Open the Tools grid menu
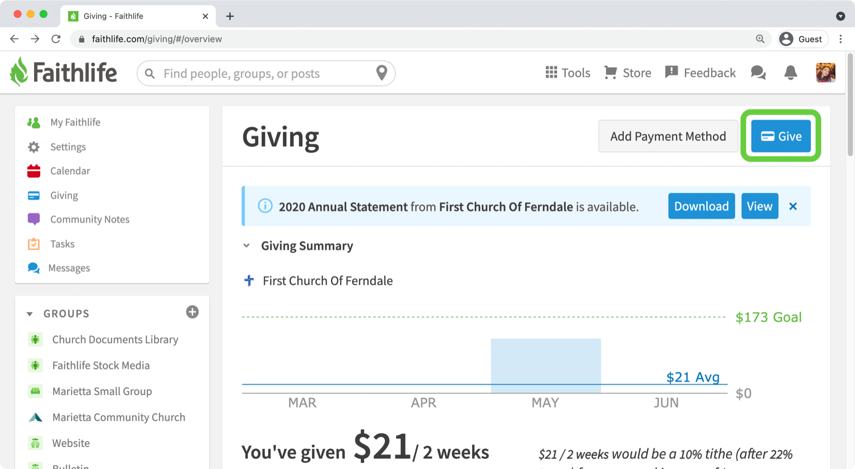The height and width of the screenshot is (469, 855). [x=551, y=72]
